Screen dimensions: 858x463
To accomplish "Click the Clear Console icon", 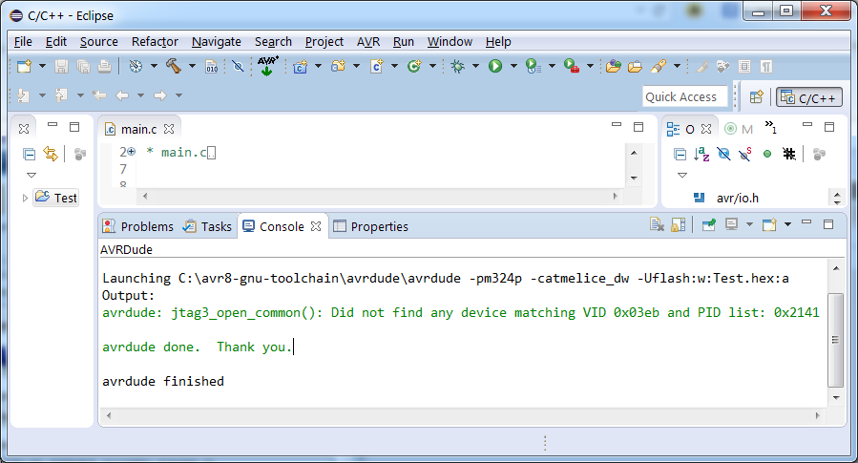I will tap(657, 224).
